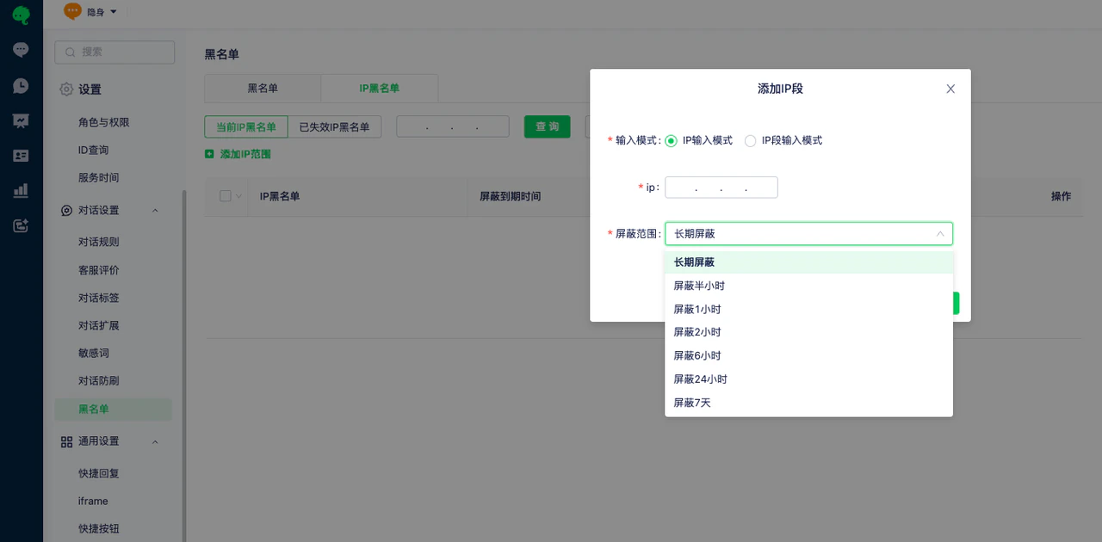
Task: Choose 屏蔽7天 option
Action: click(808, 403)
